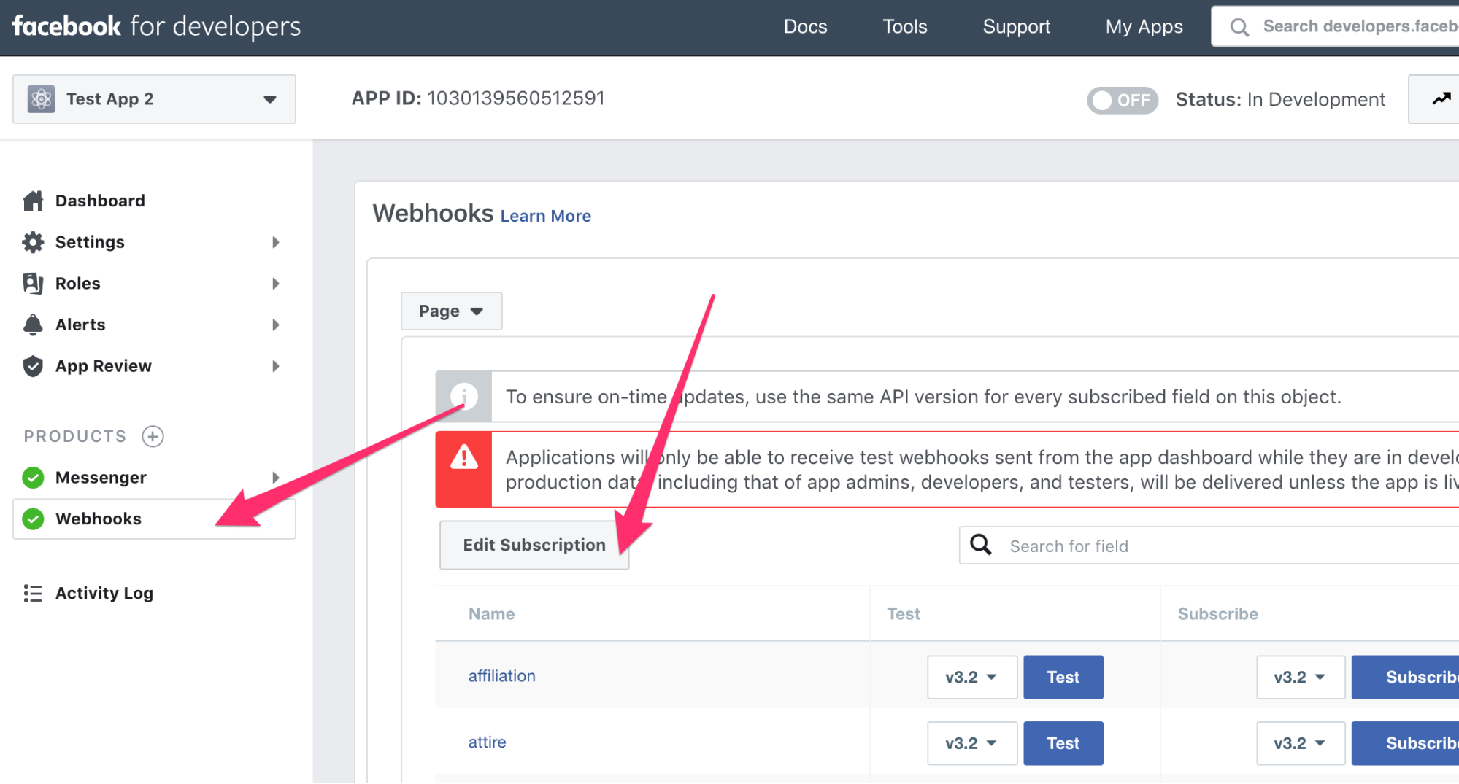This screenshot has width=1459, height=784.
Task: Expand the App Review submenu arrow
Action: 276,366
